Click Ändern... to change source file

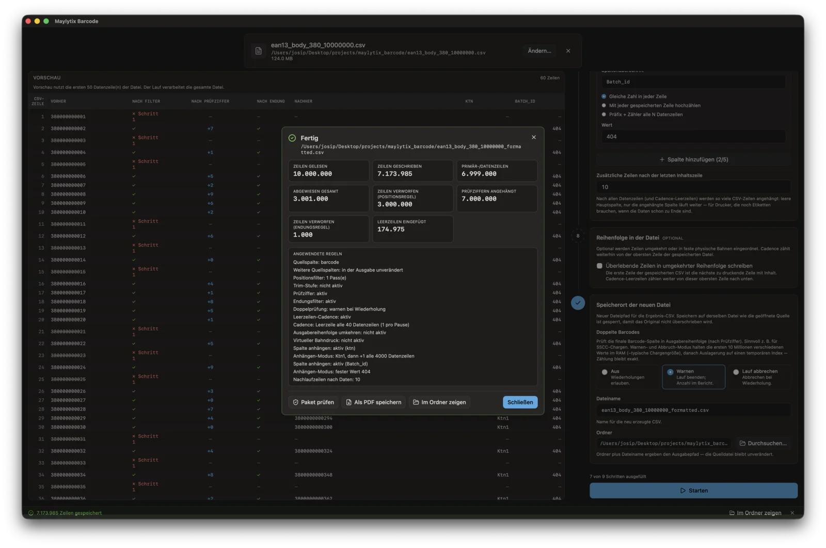coord(539,51)
